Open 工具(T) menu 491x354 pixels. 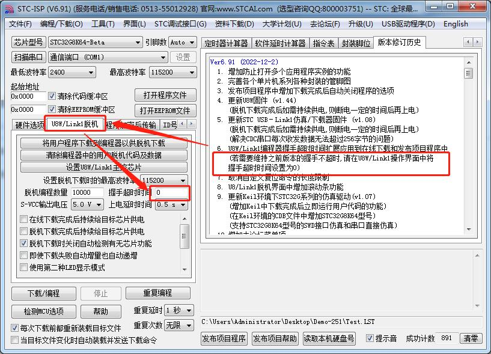(103, 24)
